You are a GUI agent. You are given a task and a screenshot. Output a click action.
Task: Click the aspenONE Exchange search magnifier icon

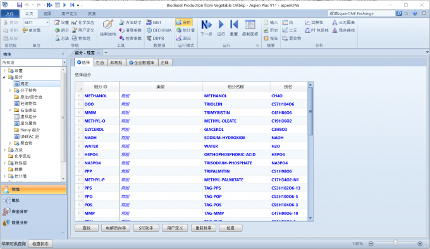pos(399,13)
